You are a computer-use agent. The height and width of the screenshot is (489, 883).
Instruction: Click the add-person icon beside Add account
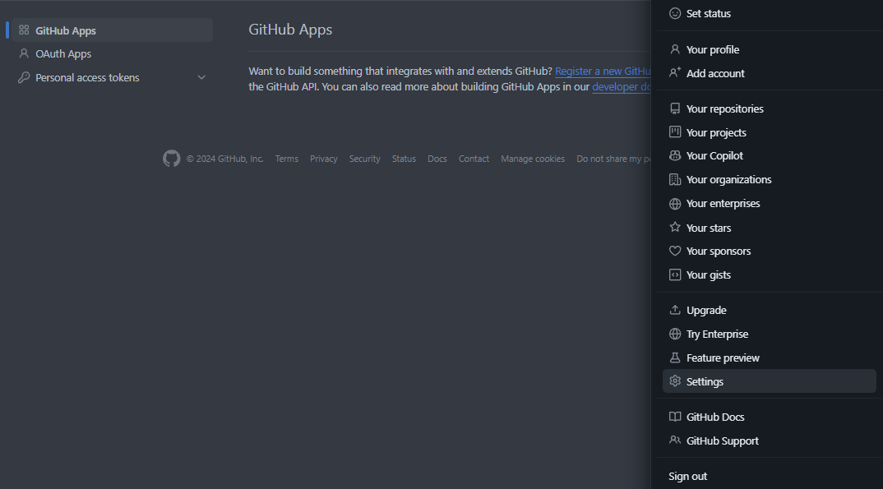tap(675, 72)
